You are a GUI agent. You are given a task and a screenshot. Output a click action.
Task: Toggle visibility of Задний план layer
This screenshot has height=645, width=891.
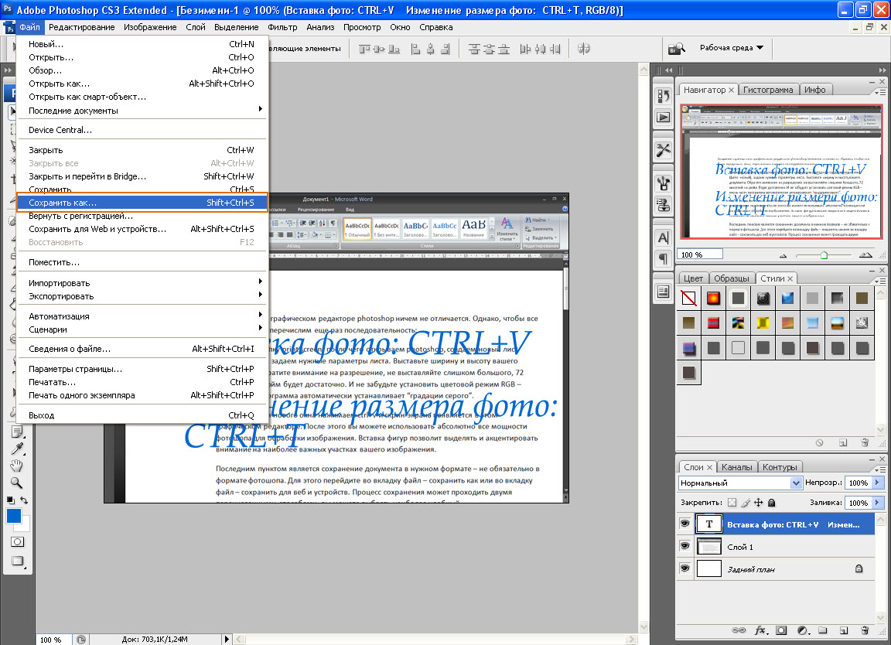pos(685,568)
